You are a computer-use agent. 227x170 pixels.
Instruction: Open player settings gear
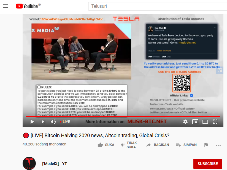[x=185, y=122]
